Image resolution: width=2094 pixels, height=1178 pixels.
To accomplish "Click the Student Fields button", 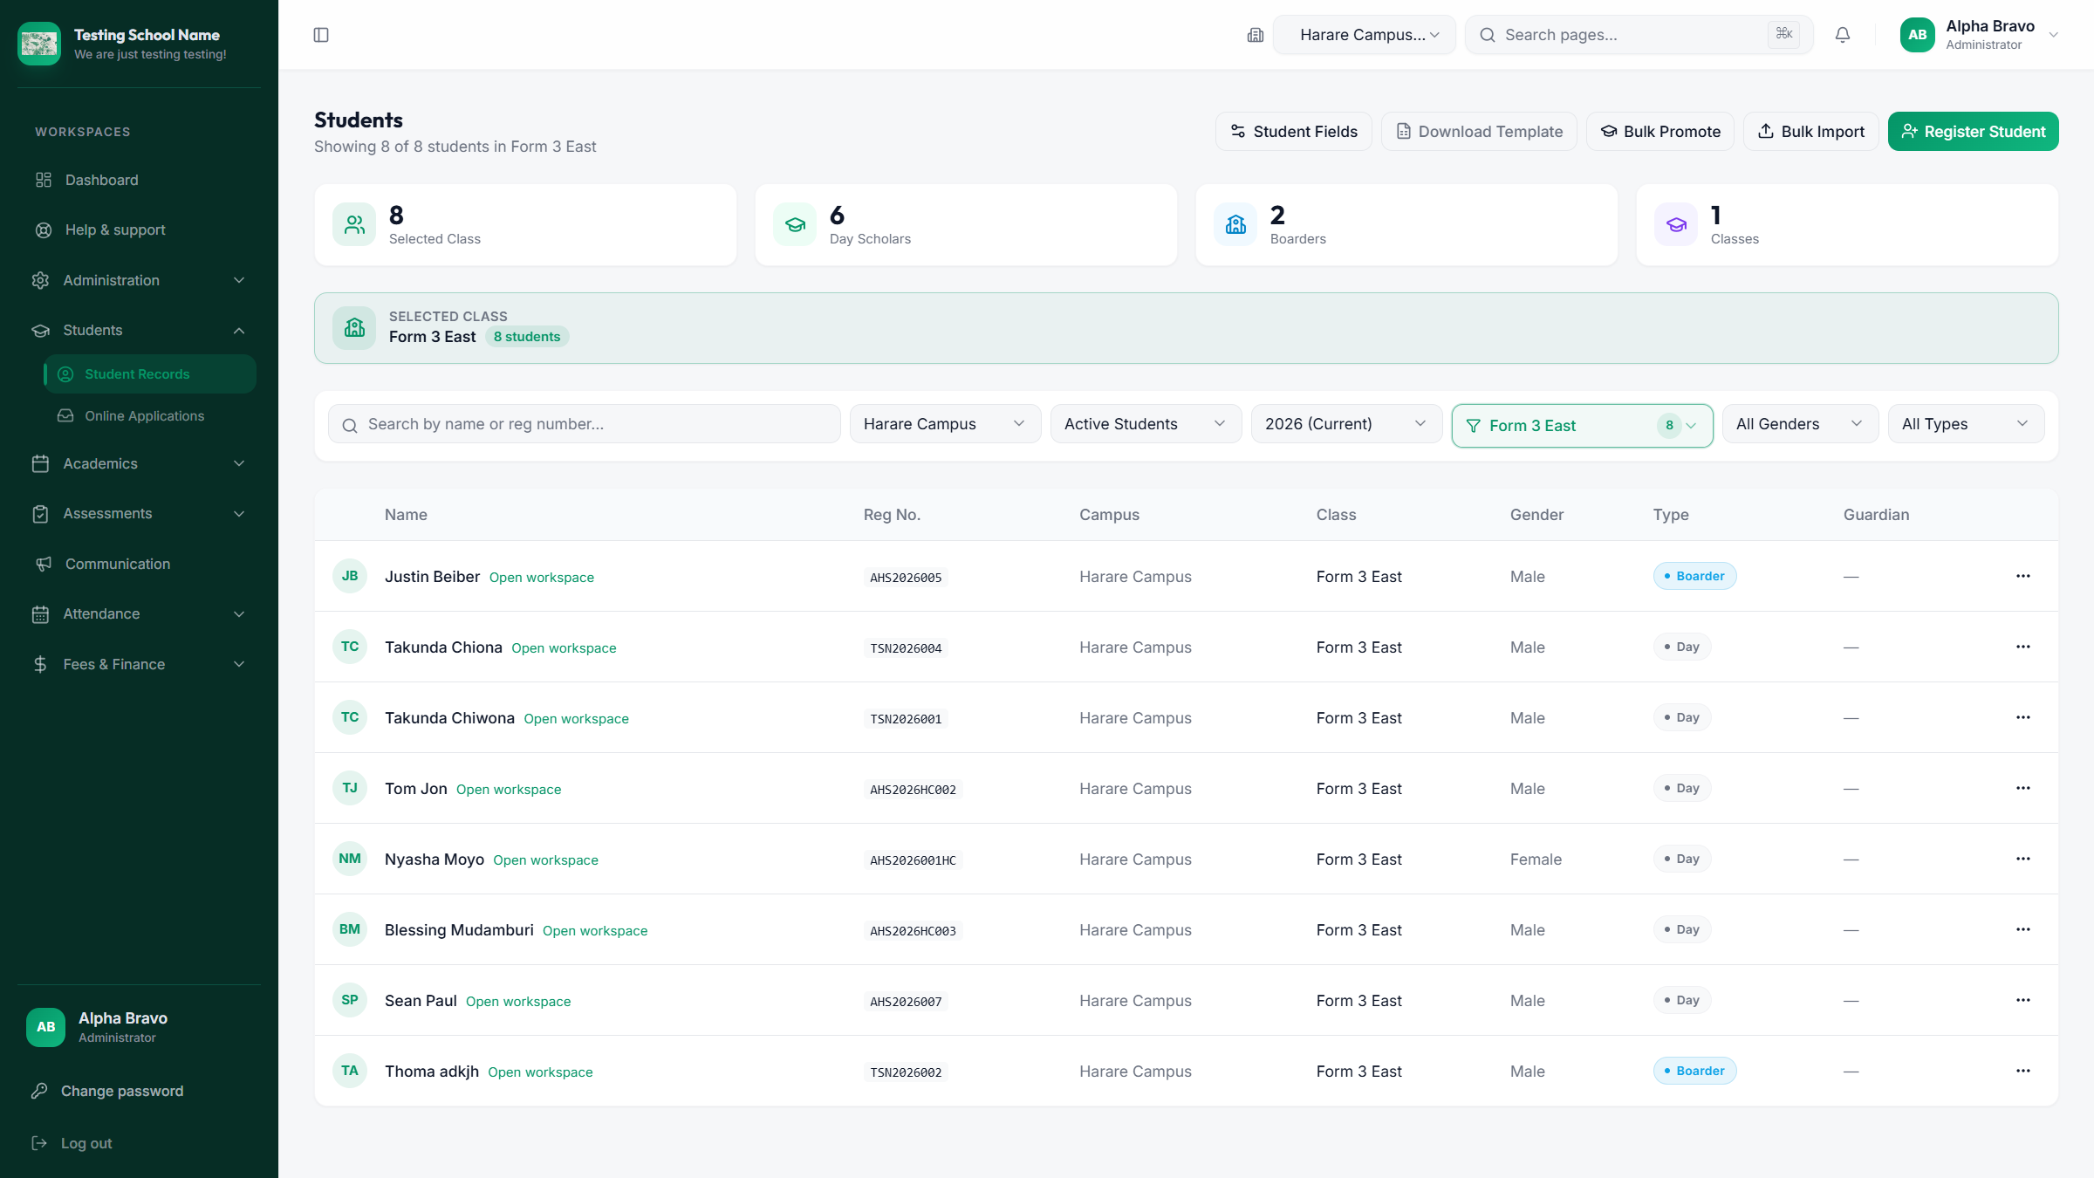I will (x=1294, y=131).
